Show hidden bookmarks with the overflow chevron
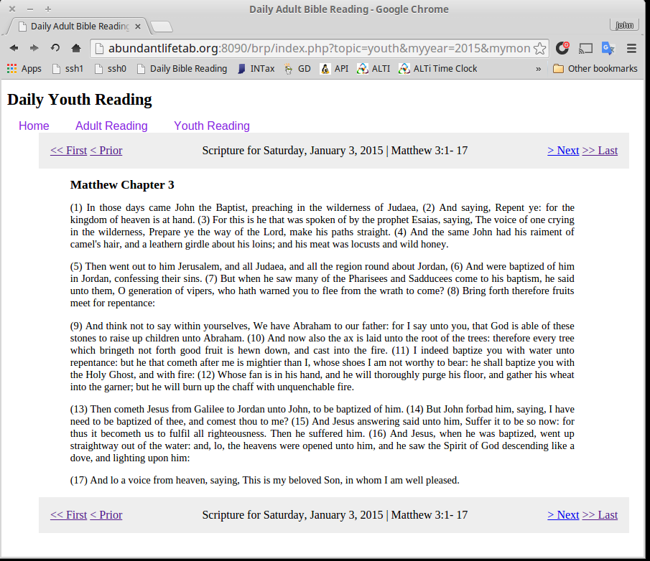Screen dimensions: 650x561 click(x=539, y=68)
